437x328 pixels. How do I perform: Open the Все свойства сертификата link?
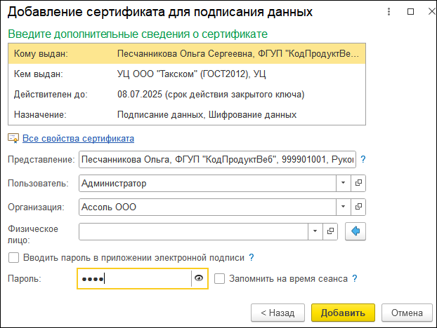(x=78, y=138)
